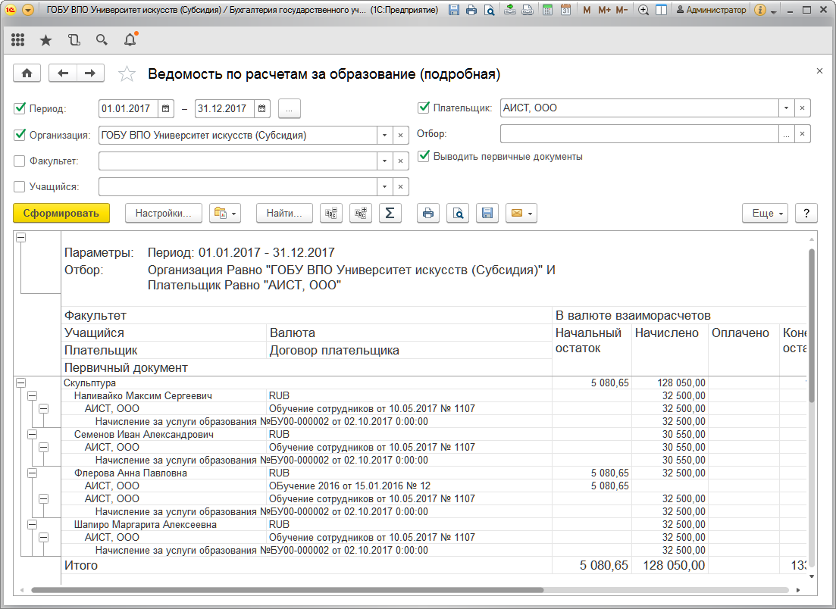This screenshot has width=836, height=609.
Task: Clear the Плательщик field
Action: click(803, 108)
